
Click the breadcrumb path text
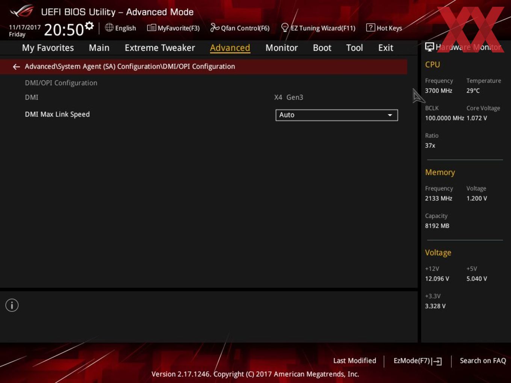(130, 66)
